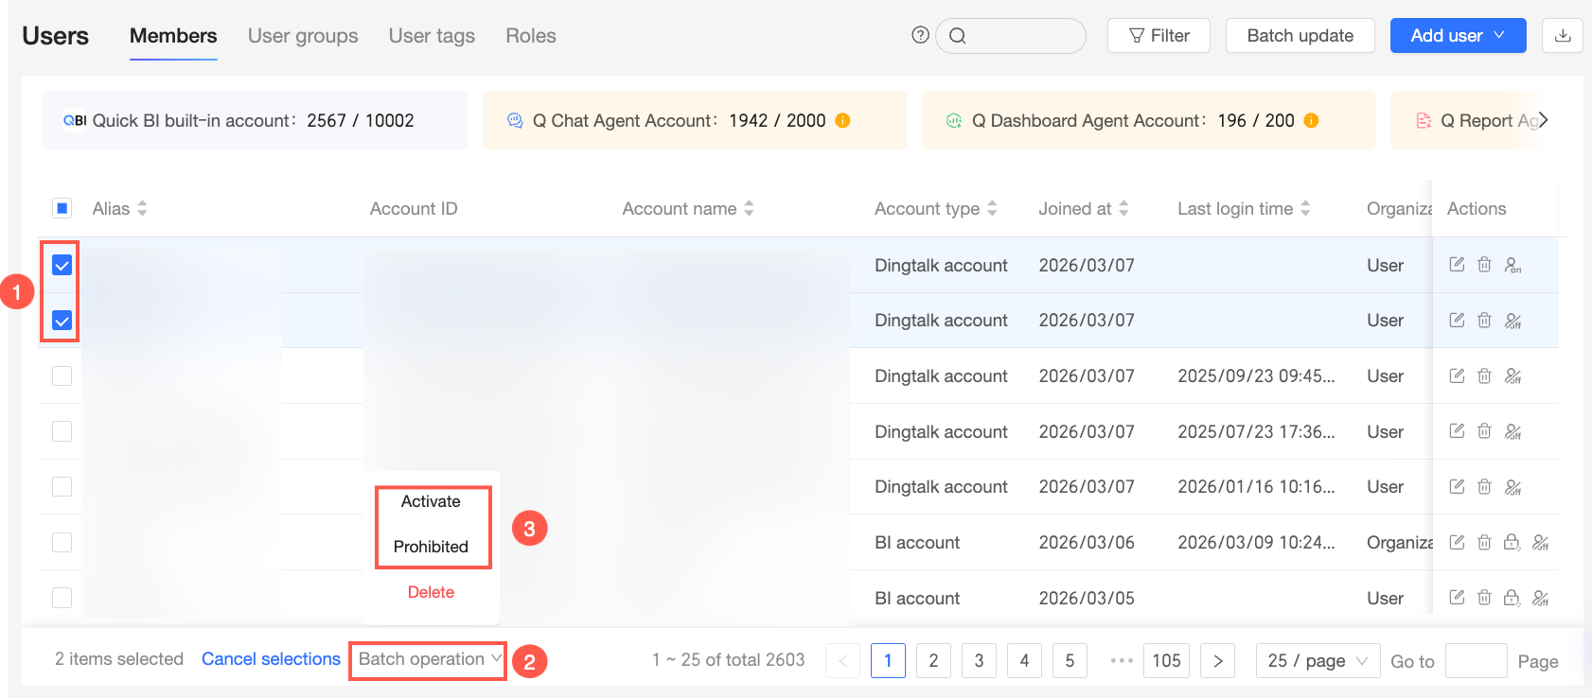
Task: Click the download export icon
Action: coord(1563,36)
